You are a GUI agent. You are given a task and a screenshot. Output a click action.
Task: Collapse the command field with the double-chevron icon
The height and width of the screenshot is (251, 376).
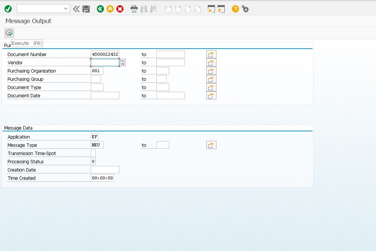point(76,9)
